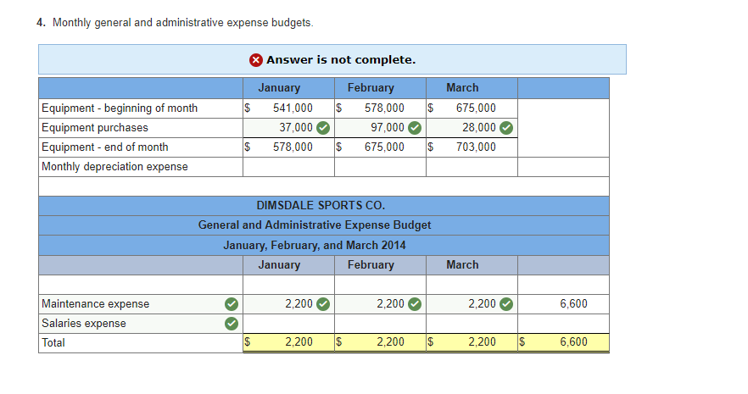This screenshot has height=394, width=748.
Task: Select salaries expense total column cell
Action: pyautogui.click(x=563, y=324)
